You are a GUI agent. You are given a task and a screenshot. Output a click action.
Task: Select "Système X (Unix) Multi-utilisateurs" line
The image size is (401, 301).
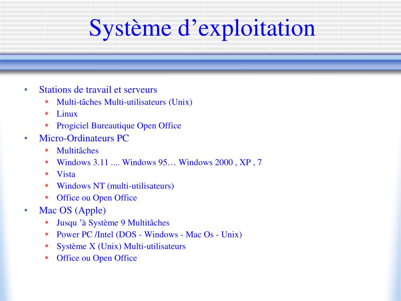(121, 246)
